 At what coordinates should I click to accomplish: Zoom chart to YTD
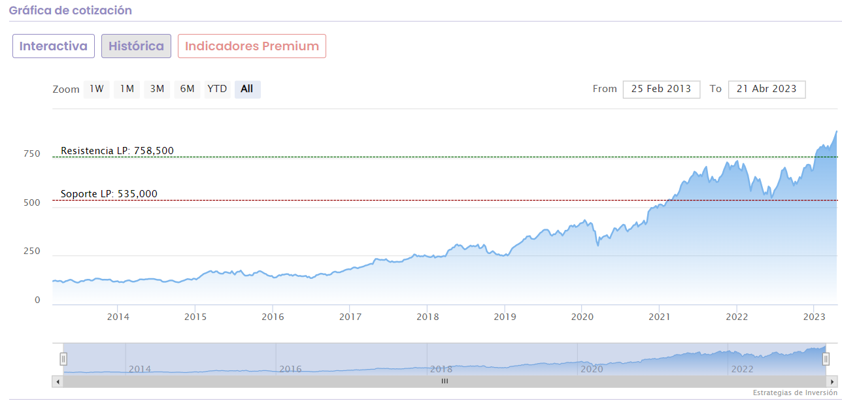point(217,89)
